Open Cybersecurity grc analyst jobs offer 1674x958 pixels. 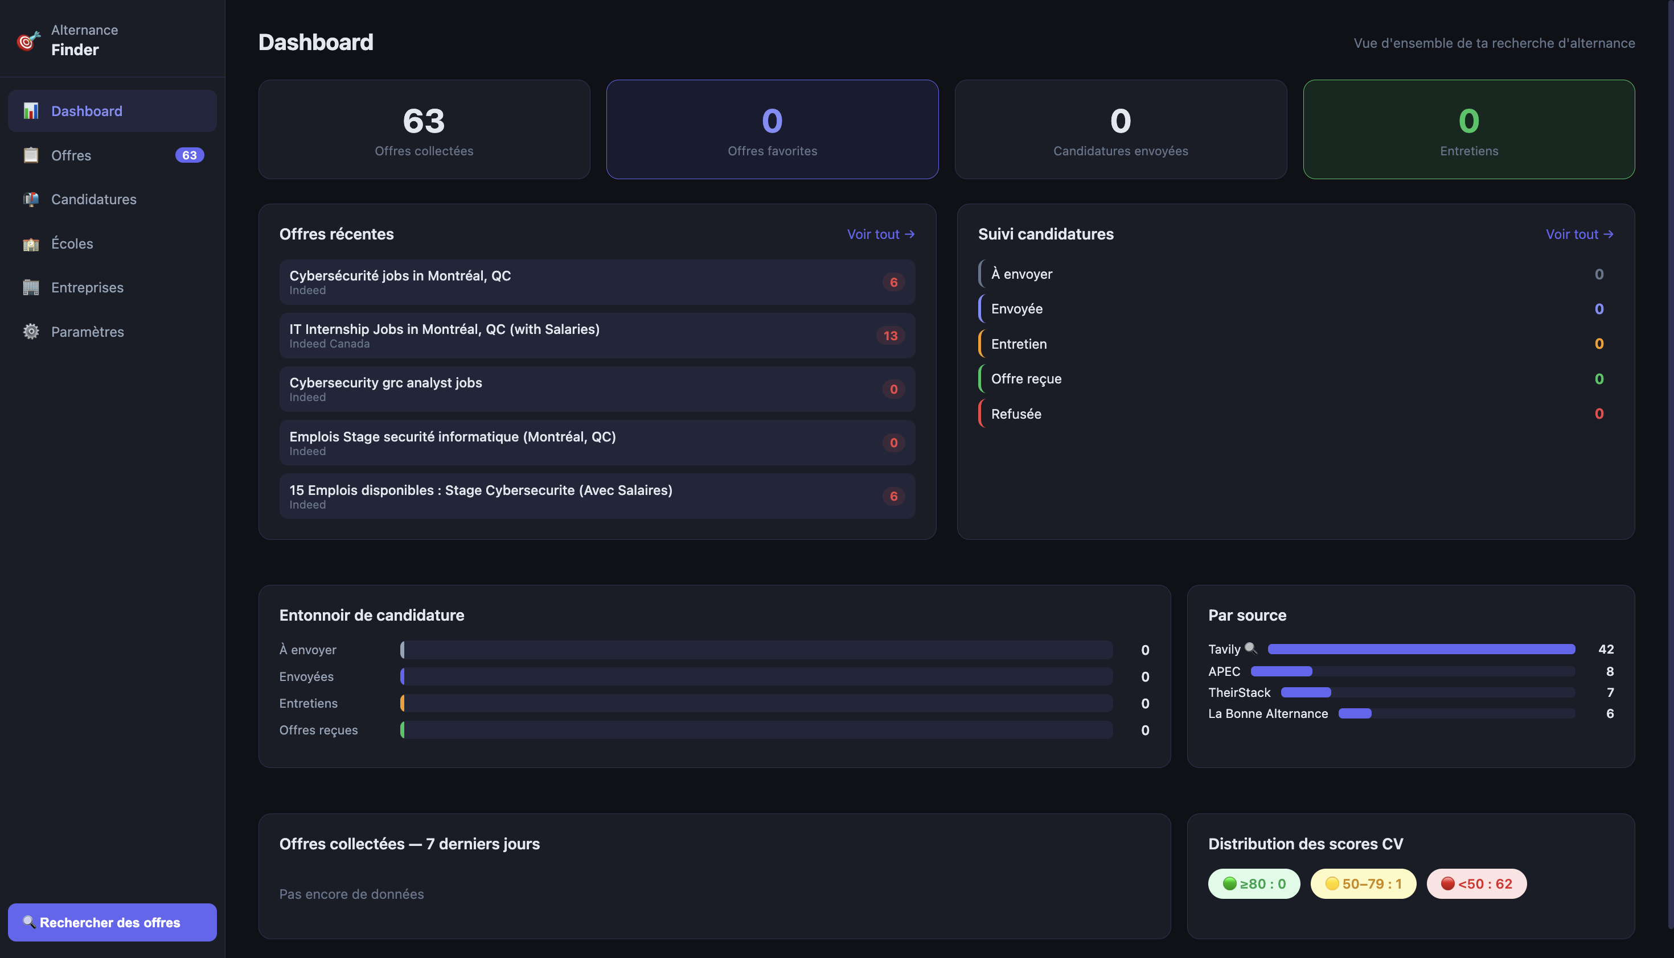[597, 389]
